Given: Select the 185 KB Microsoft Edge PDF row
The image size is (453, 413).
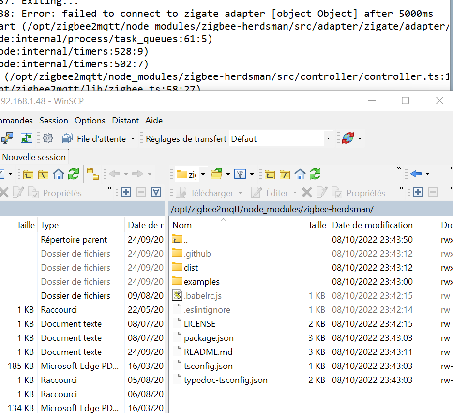Looking at the screenshot, I should [82, 366].
